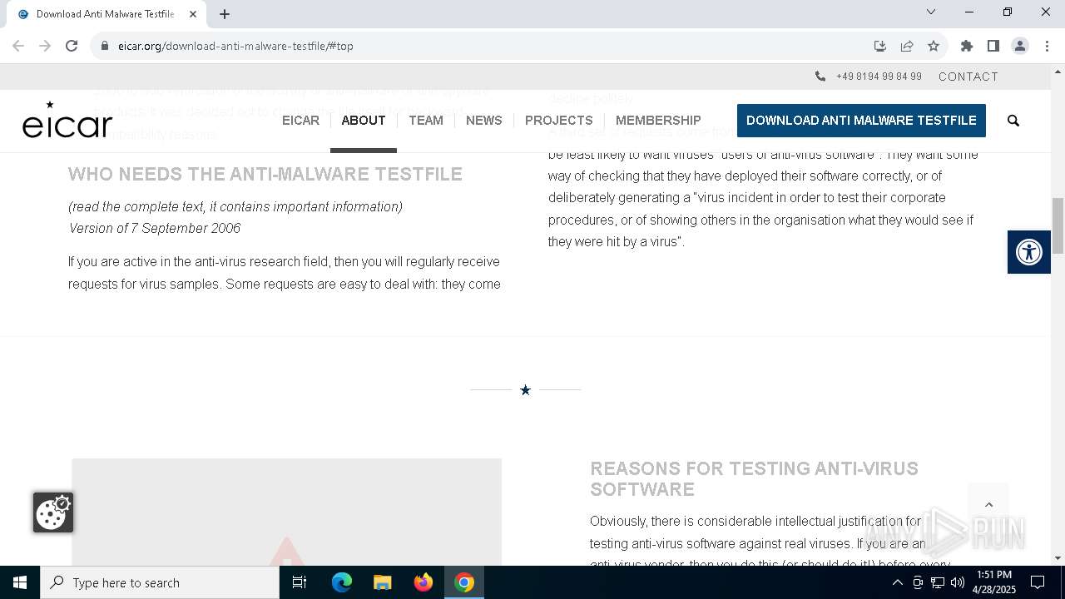Screen dimensions: 1065x599
Task: Click the Chrome taskbar icon
Action: point(464,582)
